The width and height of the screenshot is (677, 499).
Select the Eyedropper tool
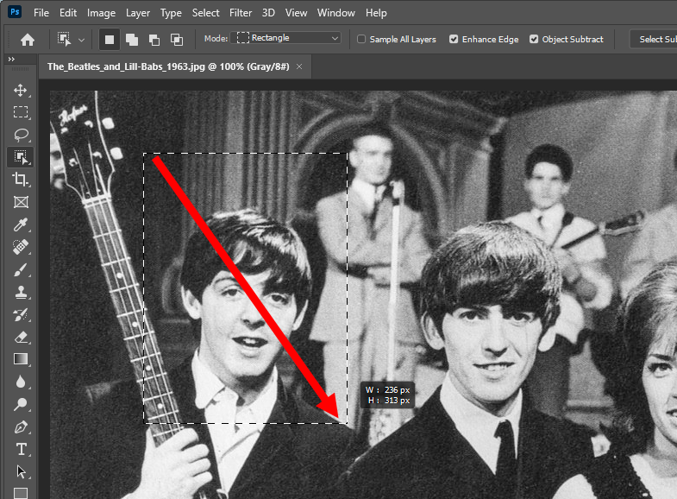[x=21, y=224]
